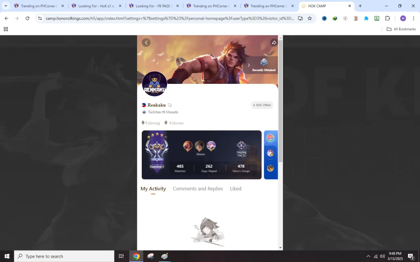View the 262 Days Played stat
420x262 pixels.
[209, 168]
